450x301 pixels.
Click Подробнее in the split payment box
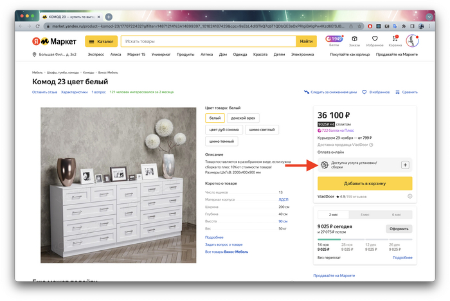coord(402,258)
